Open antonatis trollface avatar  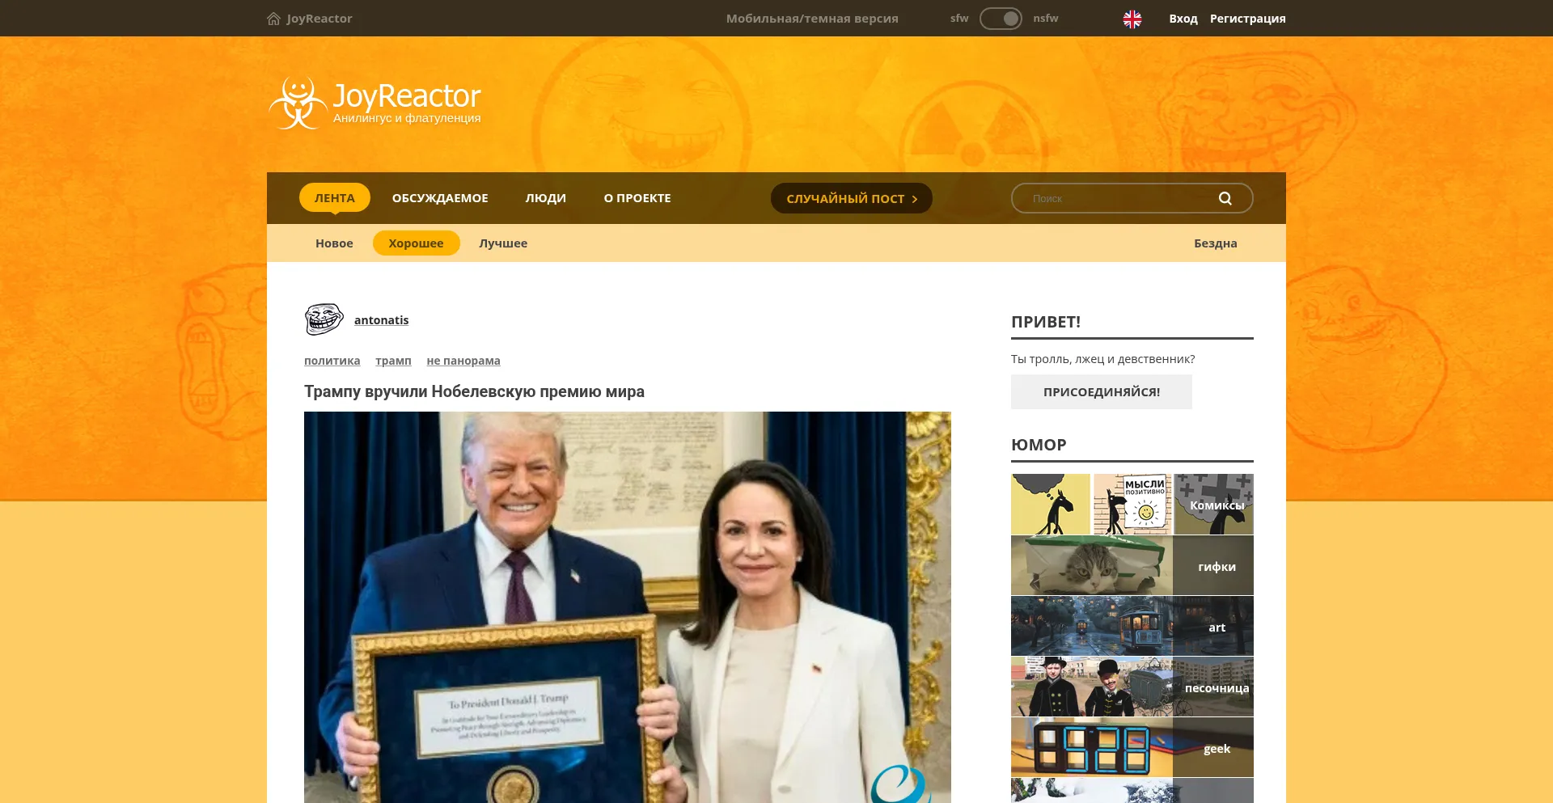[x=324, y=319]
